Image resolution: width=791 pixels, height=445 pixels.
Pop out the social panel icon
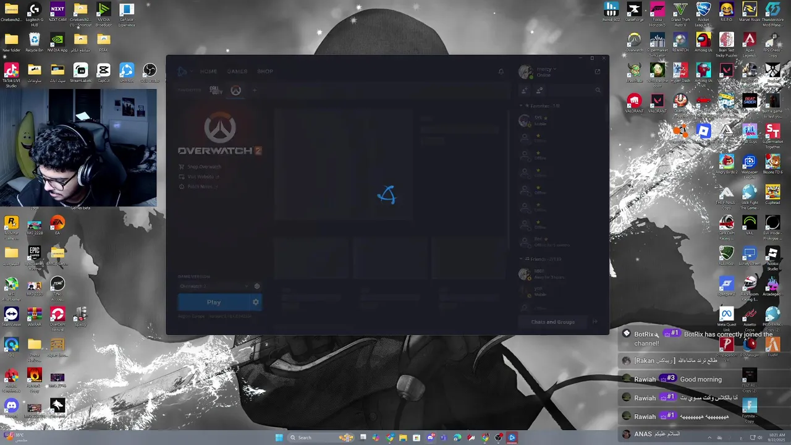(598, 71)
